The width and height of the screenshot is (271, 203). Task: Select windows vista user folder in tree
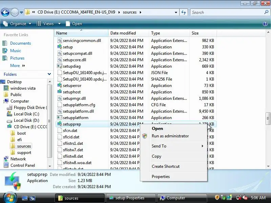pos(23,88)
